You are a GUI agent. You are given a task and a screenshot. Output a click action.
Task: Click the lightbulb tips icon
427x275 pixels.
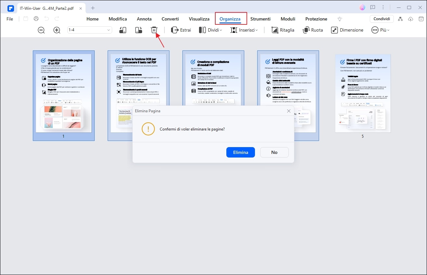tap(340, 19)
